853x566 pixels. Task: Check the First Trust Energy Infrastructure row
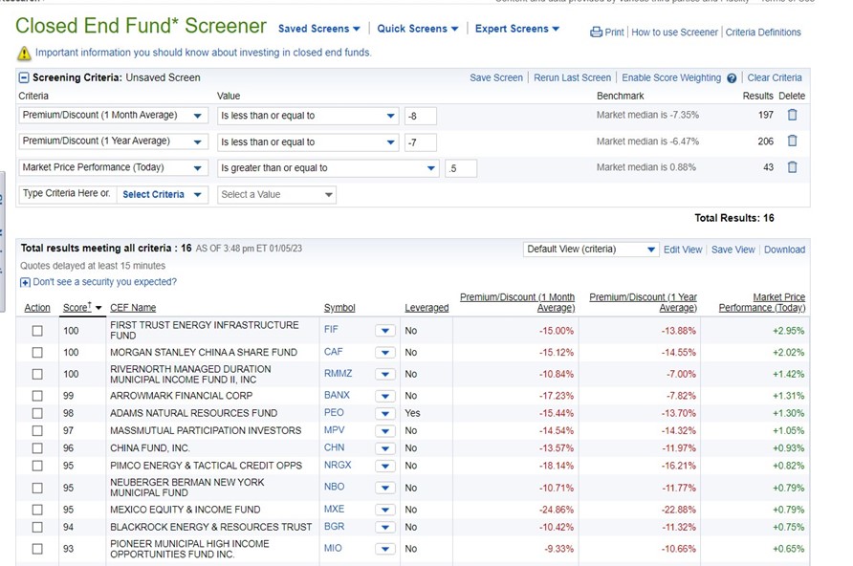coord(37,331)
